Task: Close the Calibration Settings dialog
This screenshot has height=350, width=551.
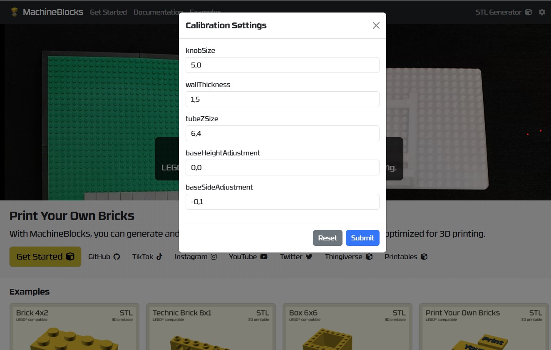Action: [376, 25]
